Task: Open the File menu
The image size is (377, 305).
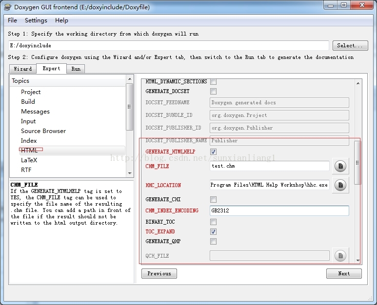Action: [x=12, y=20]
